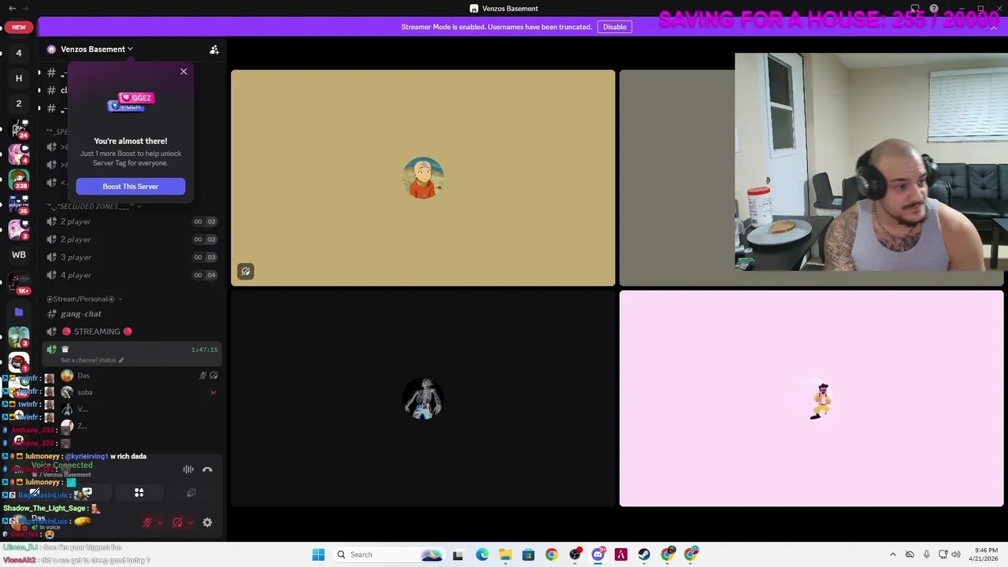
Task: Select the Aang avatar video tile
Action: 423,178
